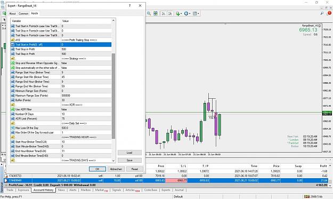Open the Alerts terminal tab
The image size is (333, 199).
pos(72,190)
